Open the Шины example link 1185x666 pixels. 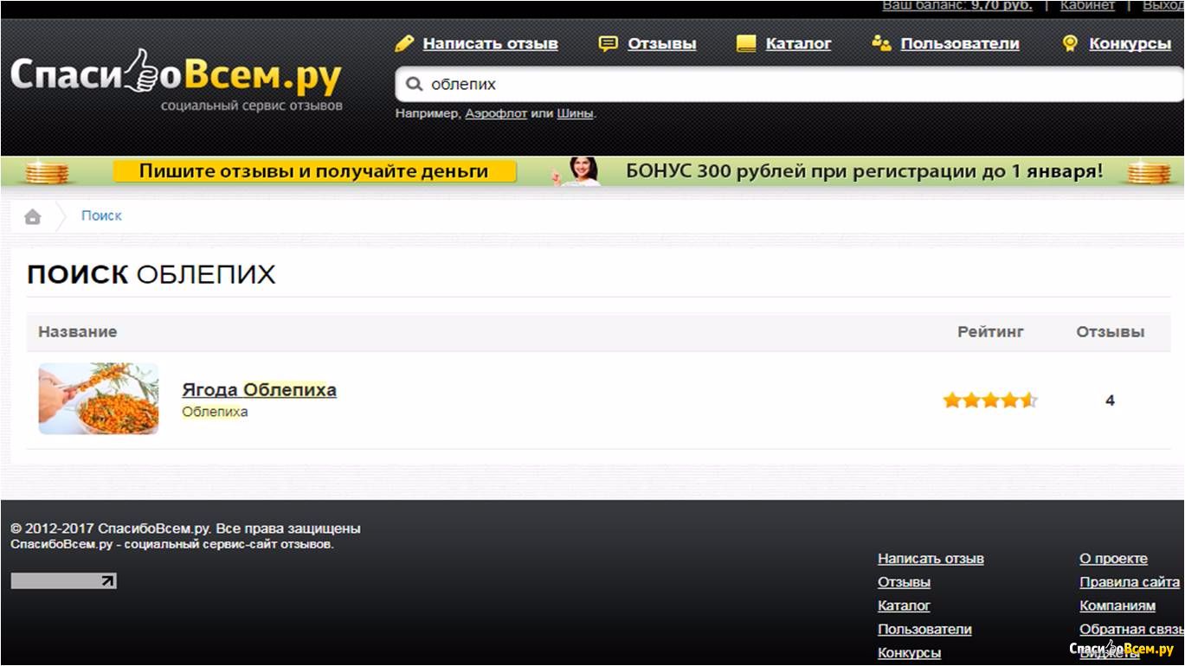click(x=575, y=113)
